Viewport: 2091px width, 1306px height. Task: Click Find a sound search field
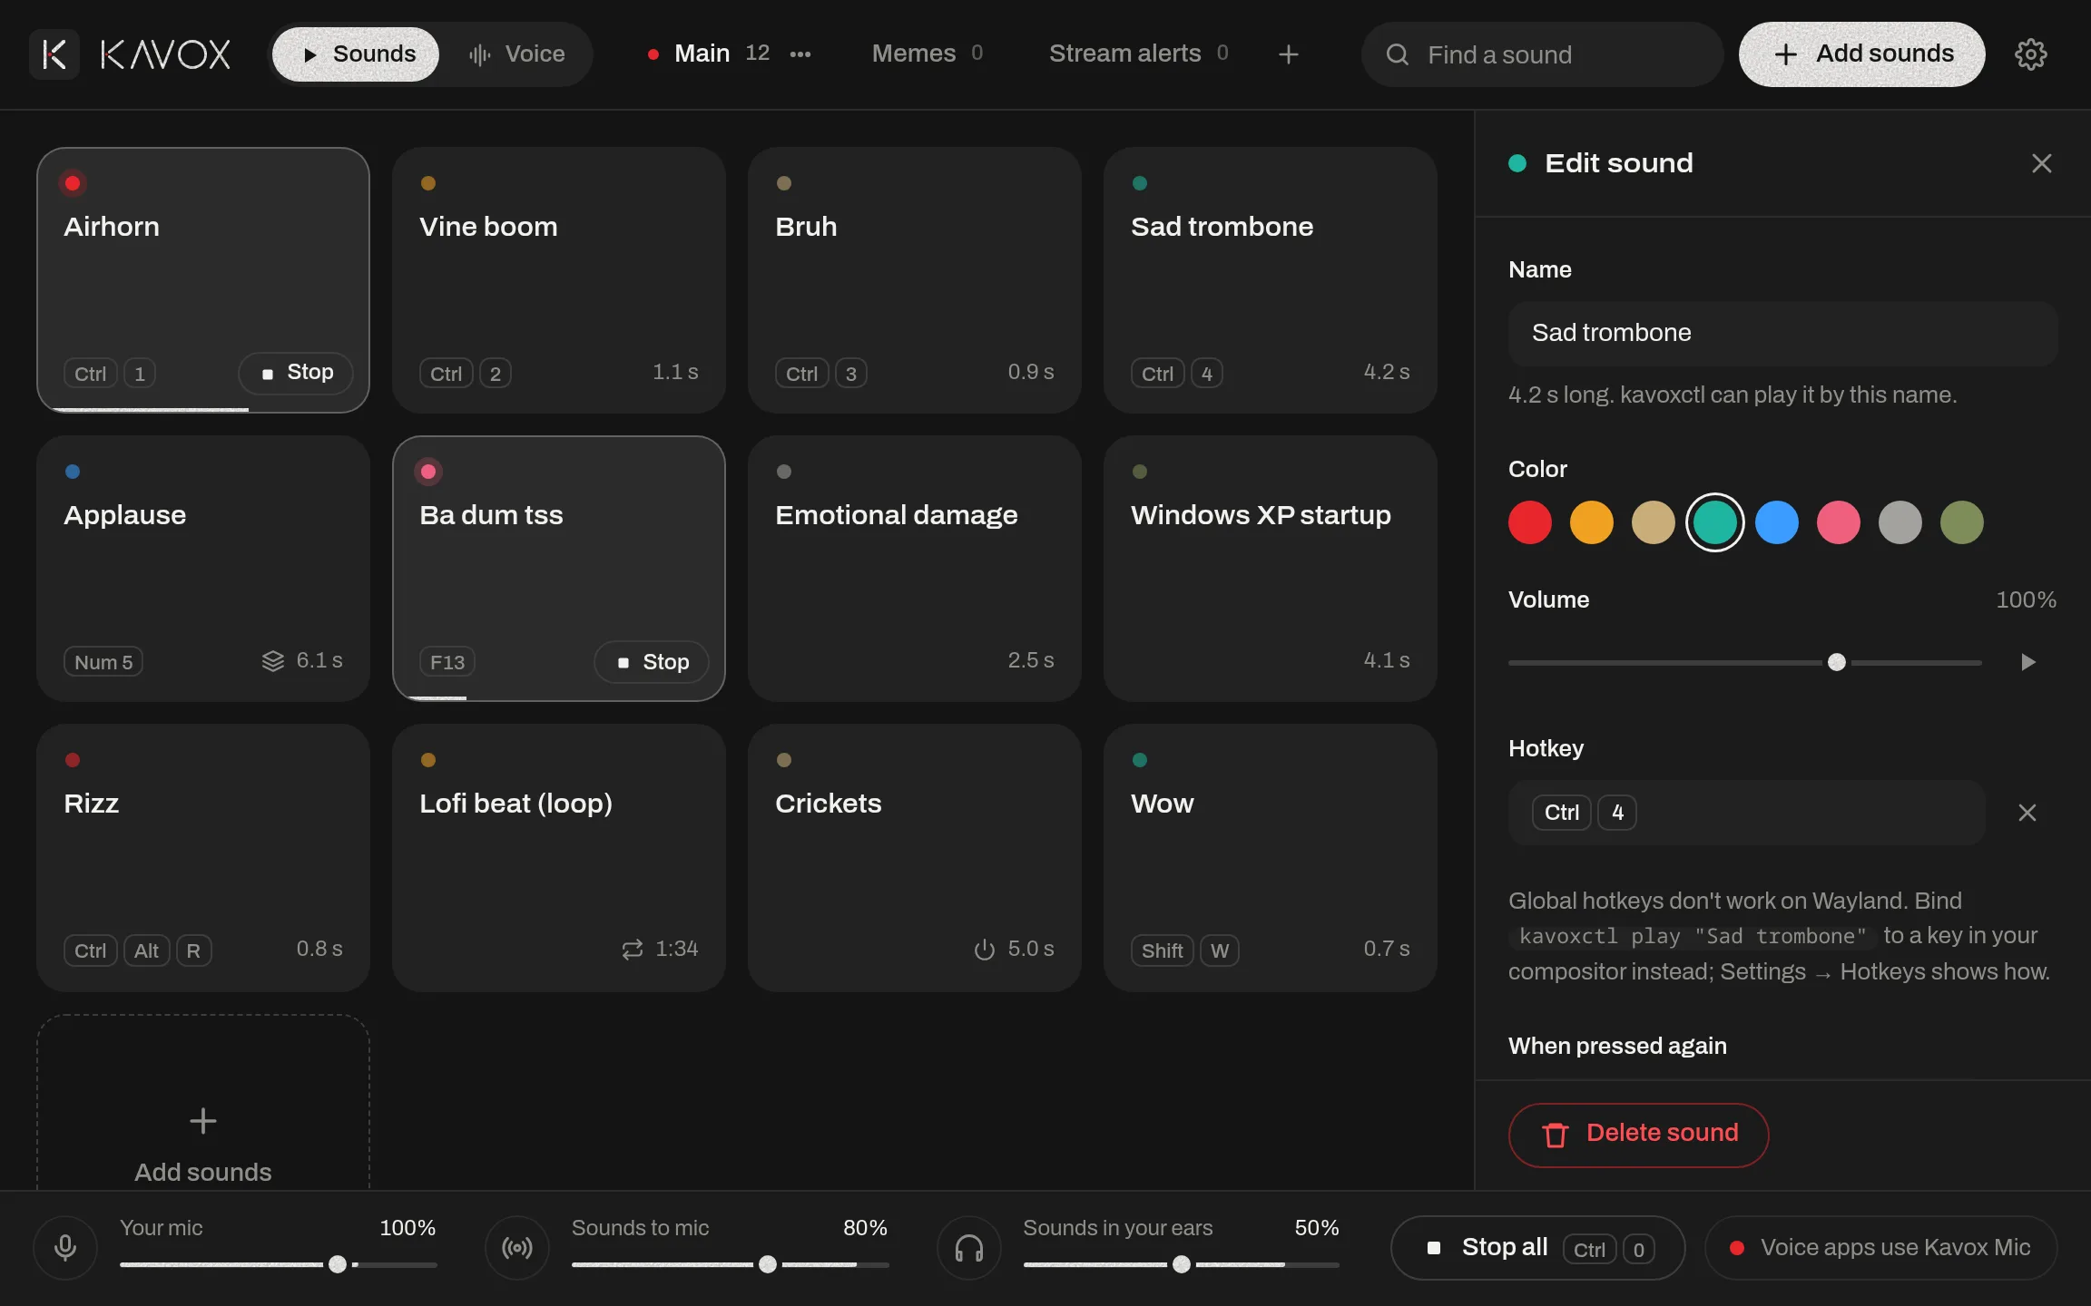(1542, 54)
